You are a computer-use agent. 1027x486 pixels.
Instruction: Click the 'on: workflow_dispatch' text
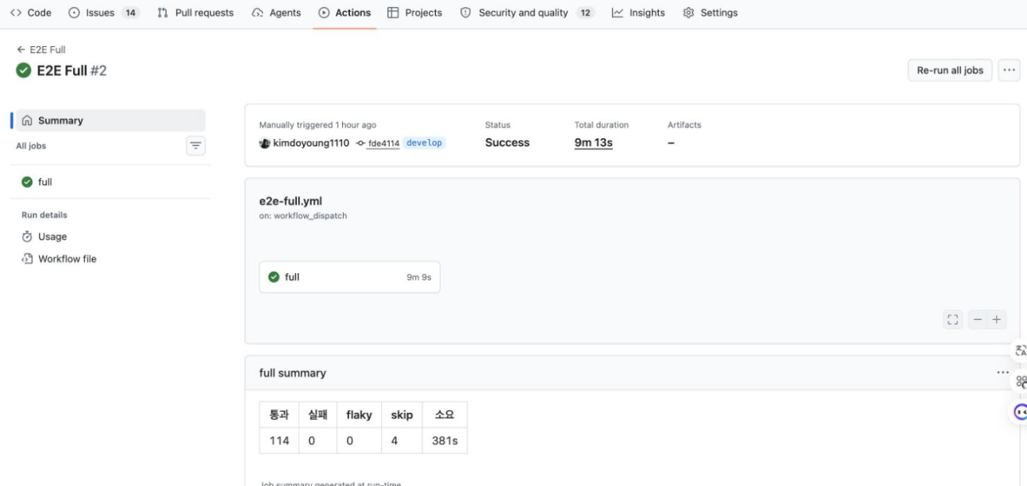coord(303,216)
